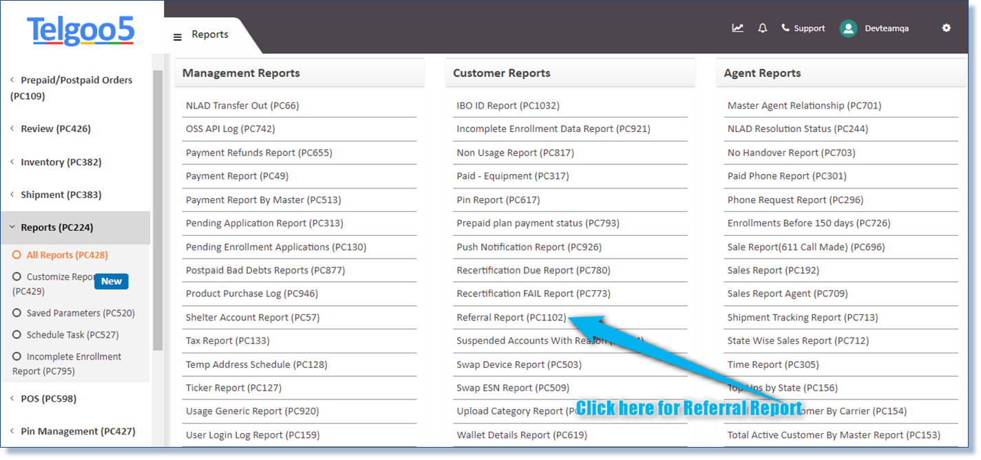Screen dimensions: 981x460
Task: Open the Devteamqa user avatar
Action: point(847,28)
